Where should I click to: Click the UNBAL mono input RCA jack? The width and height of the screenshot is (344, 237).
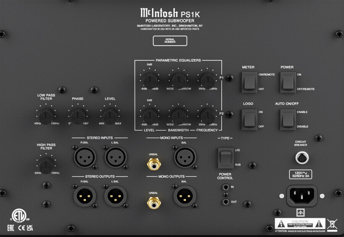coord(154,165)
